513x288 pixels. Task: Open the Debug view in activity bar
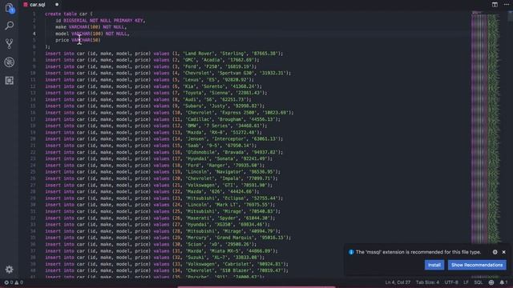tap(10, 62)
